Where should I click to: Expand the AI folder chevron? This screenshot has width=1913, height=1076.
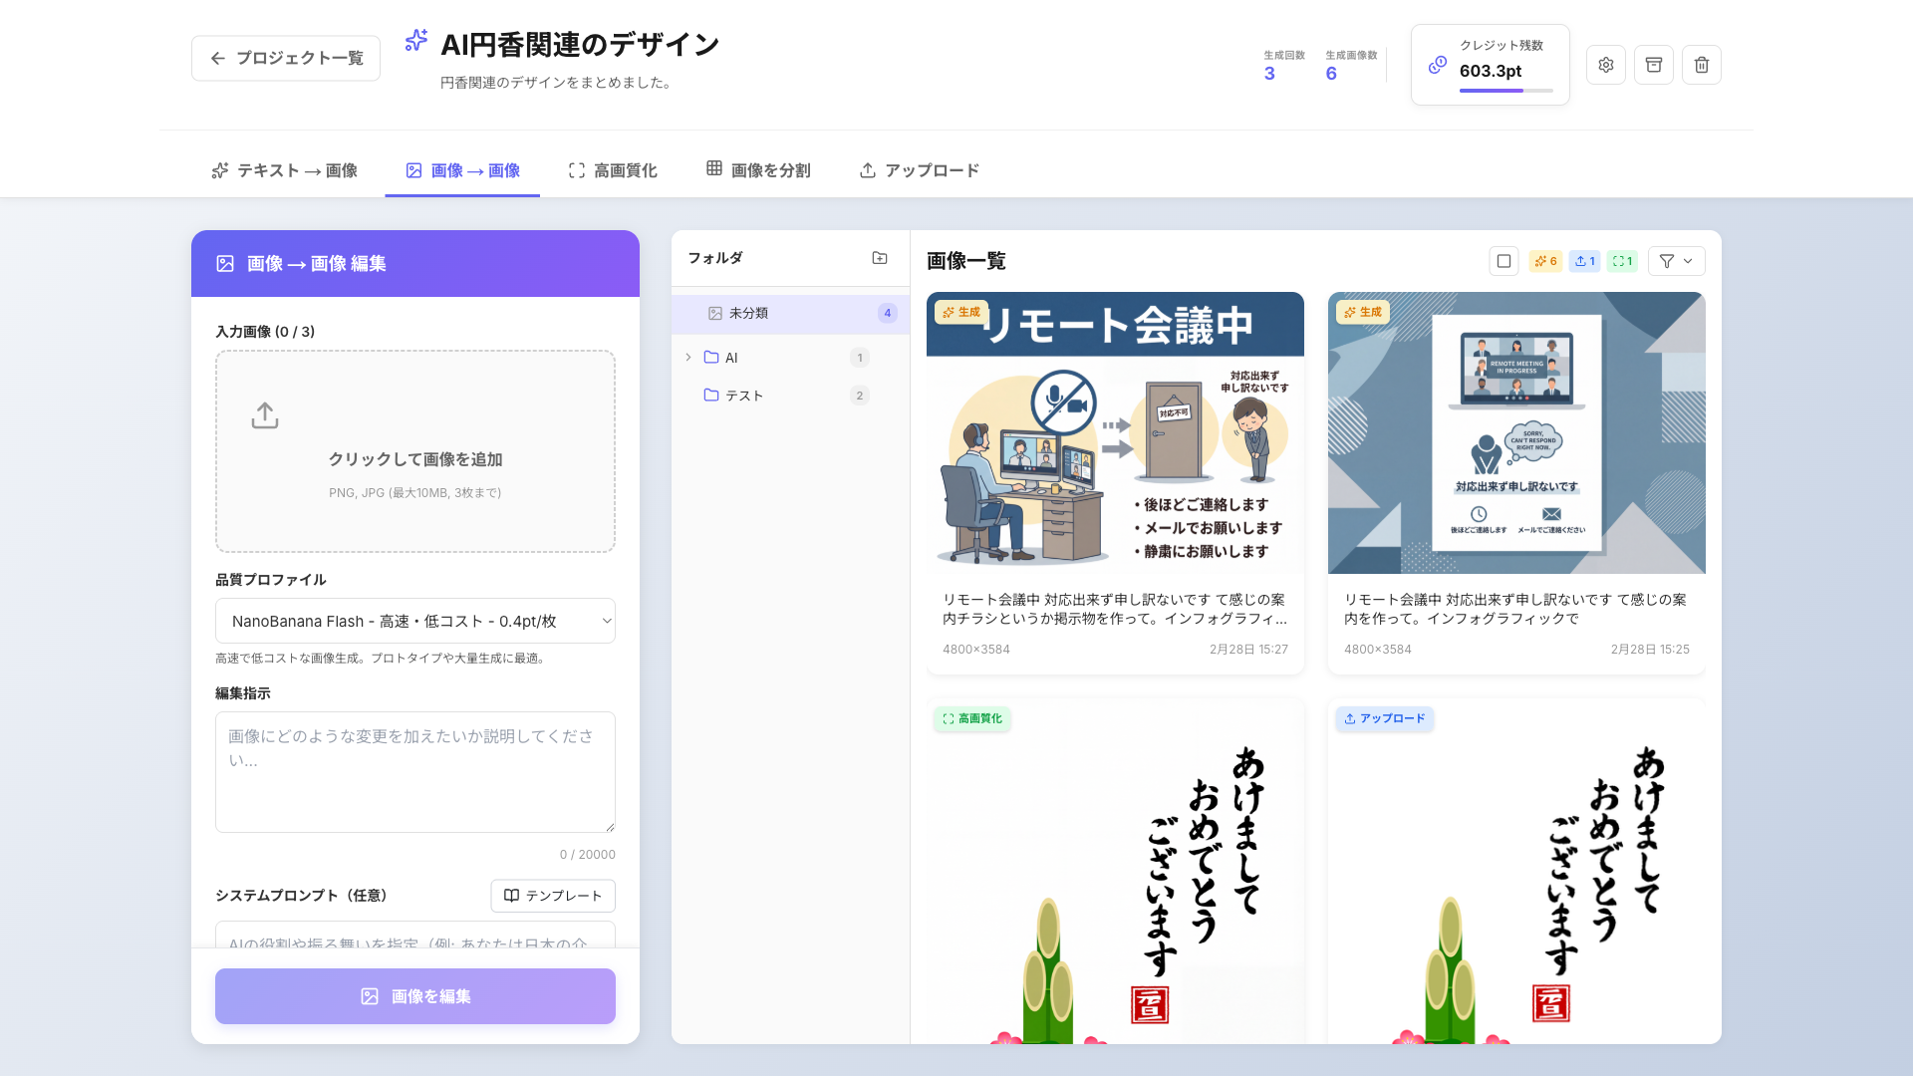point(688,358)
